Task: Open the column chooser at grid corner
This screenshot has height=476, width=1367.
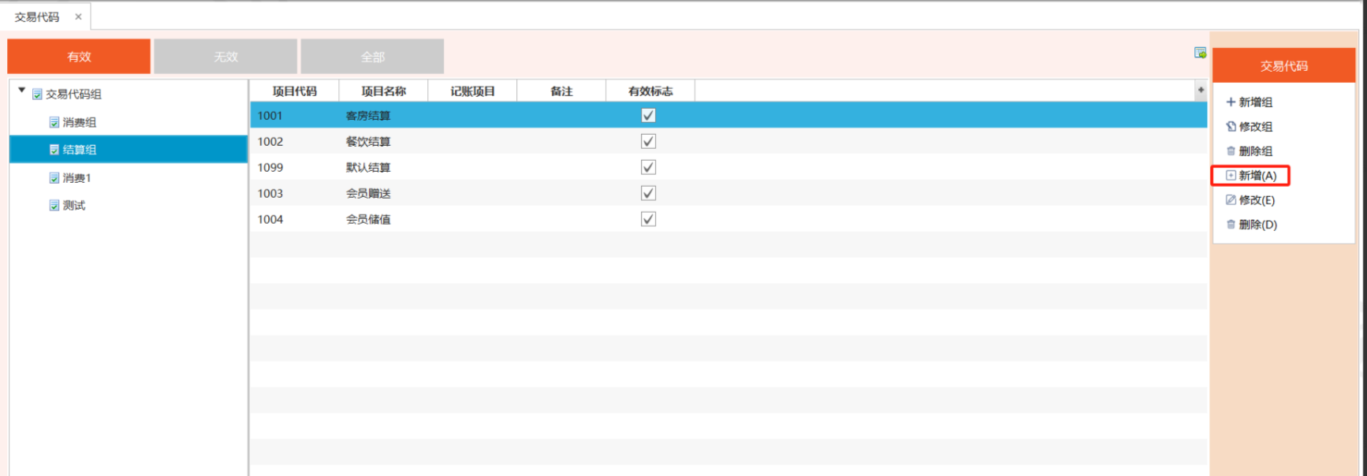Action: (1201, 91)
